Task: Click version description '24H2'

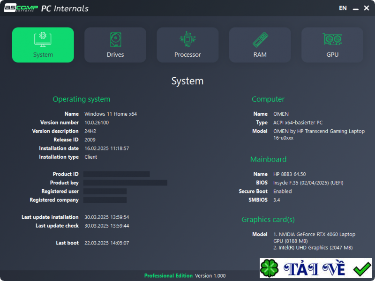Action: click(90, 131)
